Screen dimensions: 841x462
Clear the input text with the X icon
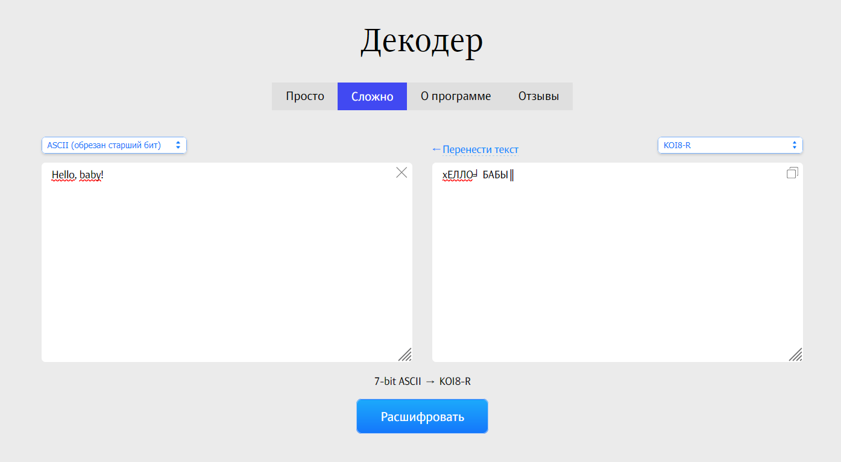pyautogui.click(x=402, y=173)
